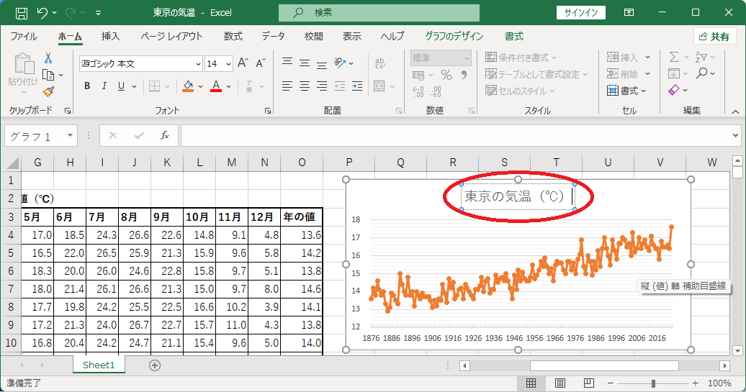Click the text orientation icon
Screen dimensions: 746x392
tap(340, 63)
